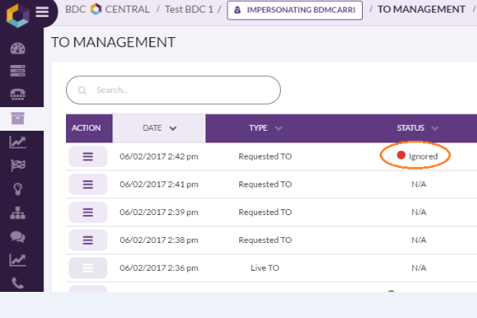Viewport: 477px width, 318px height.
Task: Go to Test BDC 1 breadcrumb
Action: (x=189, y=9)
